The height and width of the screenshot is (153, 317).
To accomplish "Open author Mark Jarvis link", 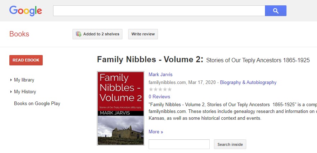I will (160, 75).
